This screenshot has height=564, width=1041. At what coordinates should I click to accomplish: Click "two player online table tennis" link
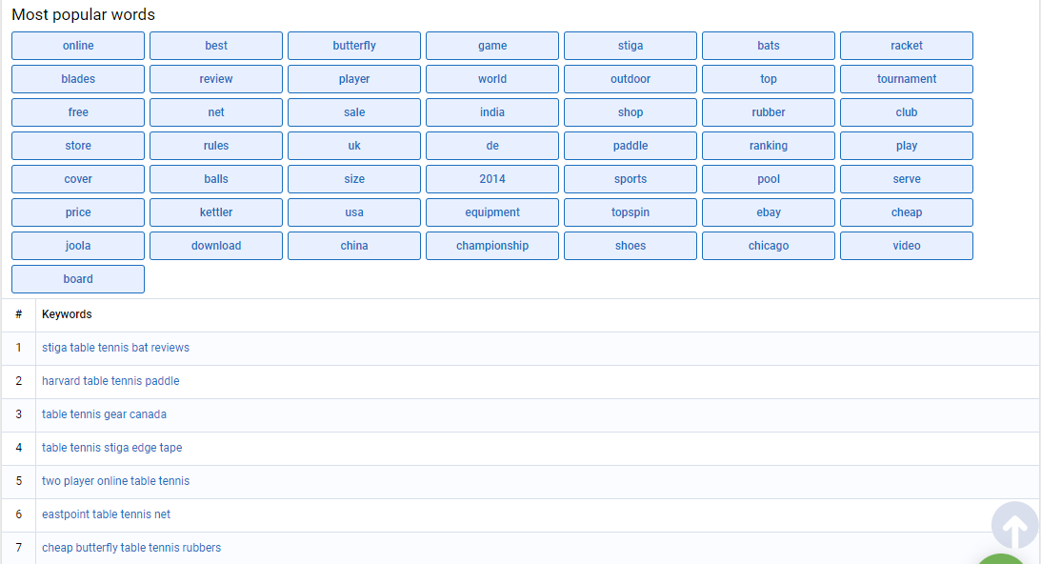pos(115,481)
